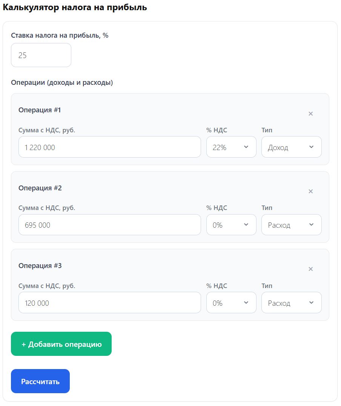Viewport: 341px width, 406px height.
Task: Click the Ставка налога на прибыль label
Action: [60, 35]
